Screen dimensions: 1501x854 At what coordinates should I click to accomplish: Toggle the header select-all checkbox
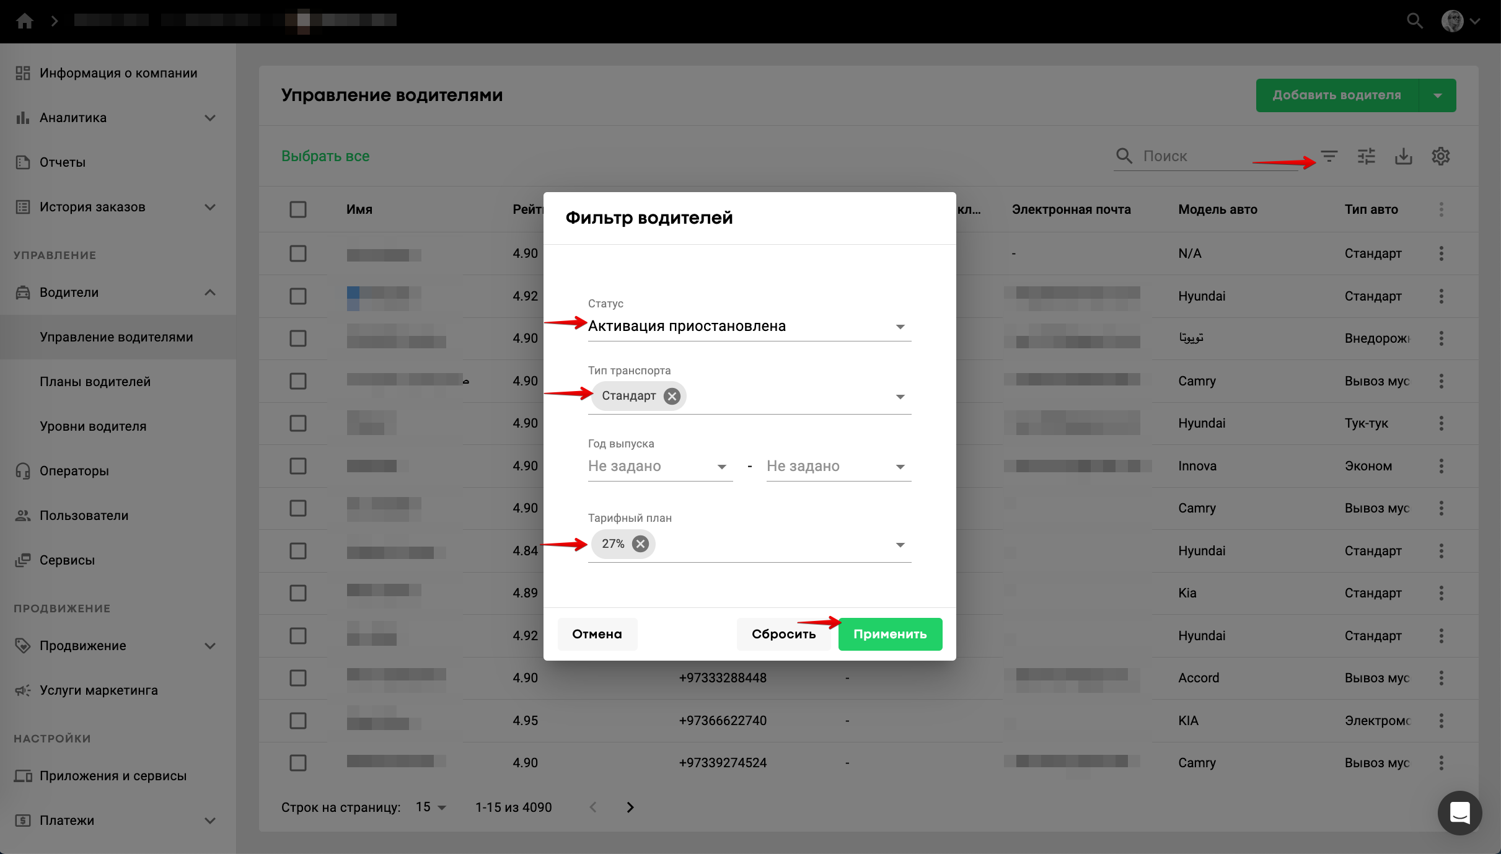coord(298,209)
